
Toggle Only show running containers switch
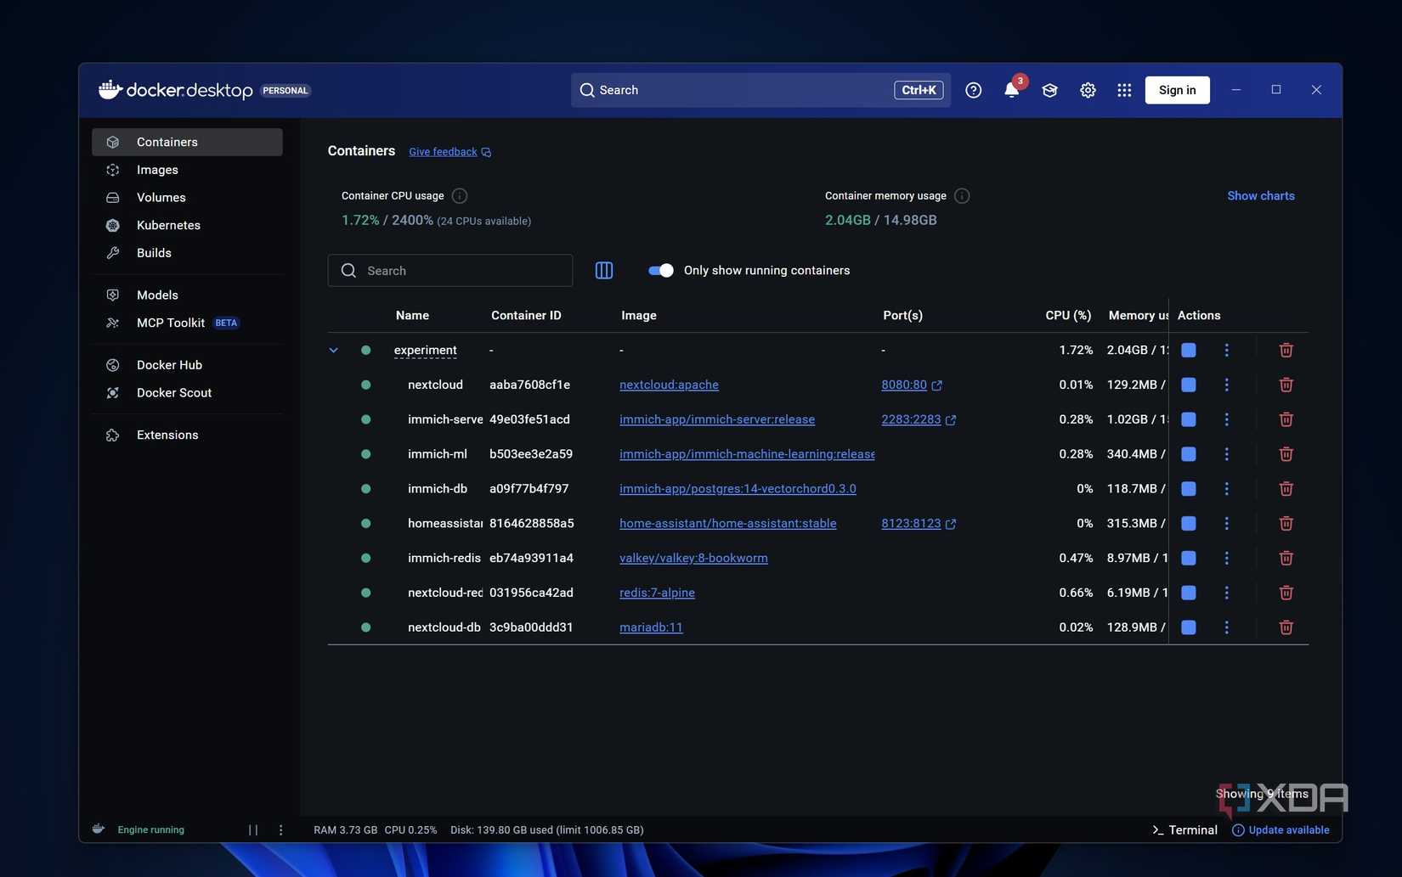(x=660, y=270)
